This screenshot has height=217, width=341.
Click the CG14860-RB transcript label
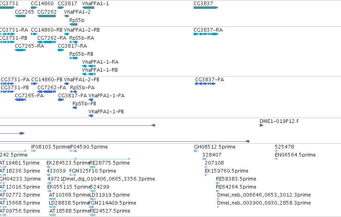click(46, 30)
